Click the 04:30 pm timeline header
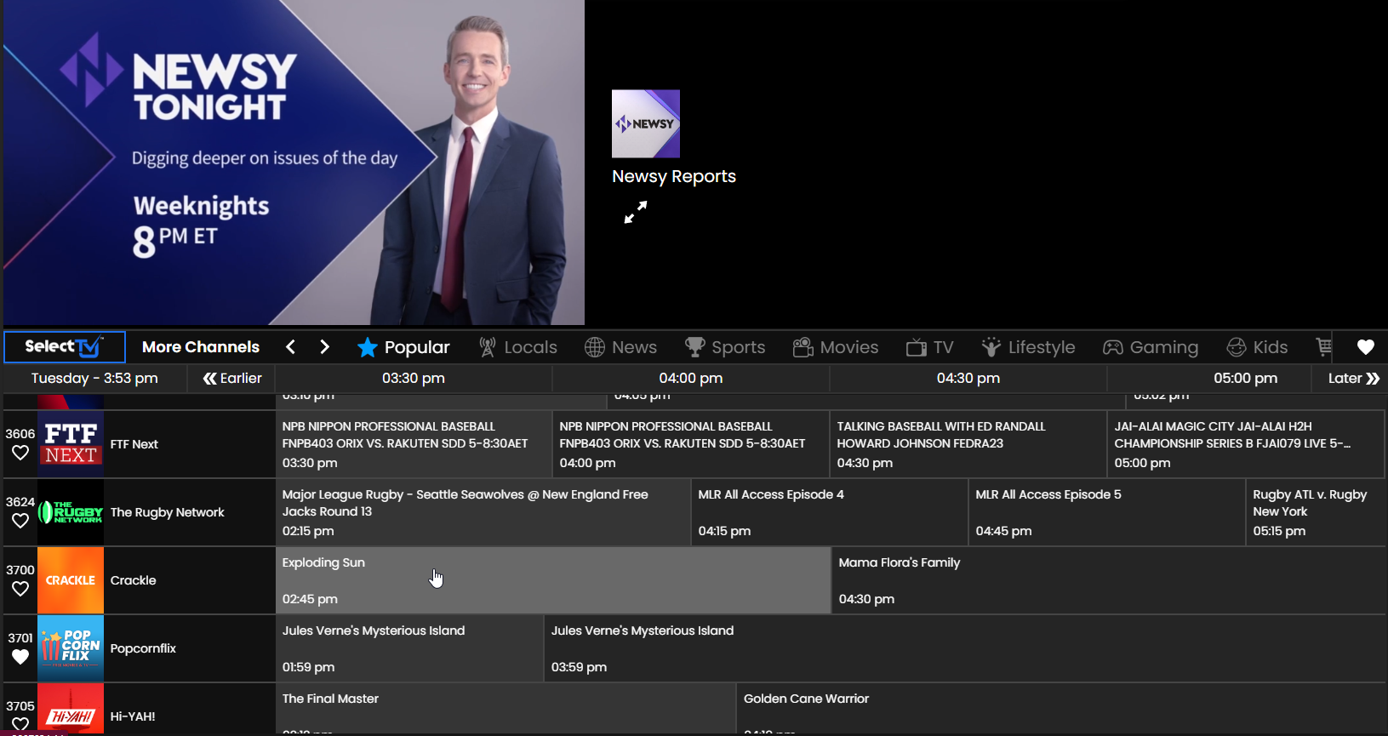 tap(968, 379)
